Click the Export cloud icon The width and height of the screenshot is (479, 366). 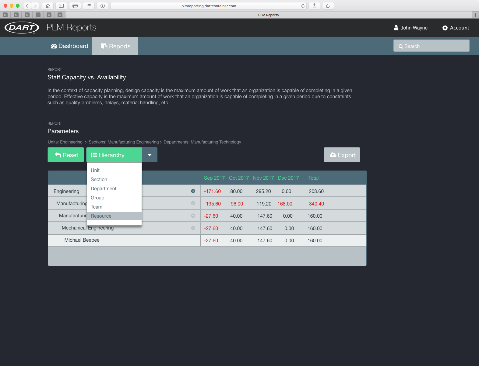[x=333, y=155]
